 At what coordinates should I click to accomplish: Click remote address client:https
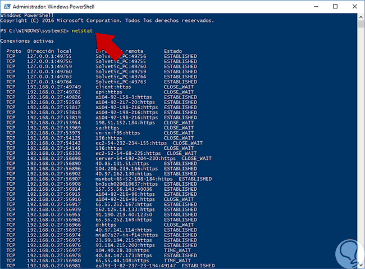pos(113,87)
